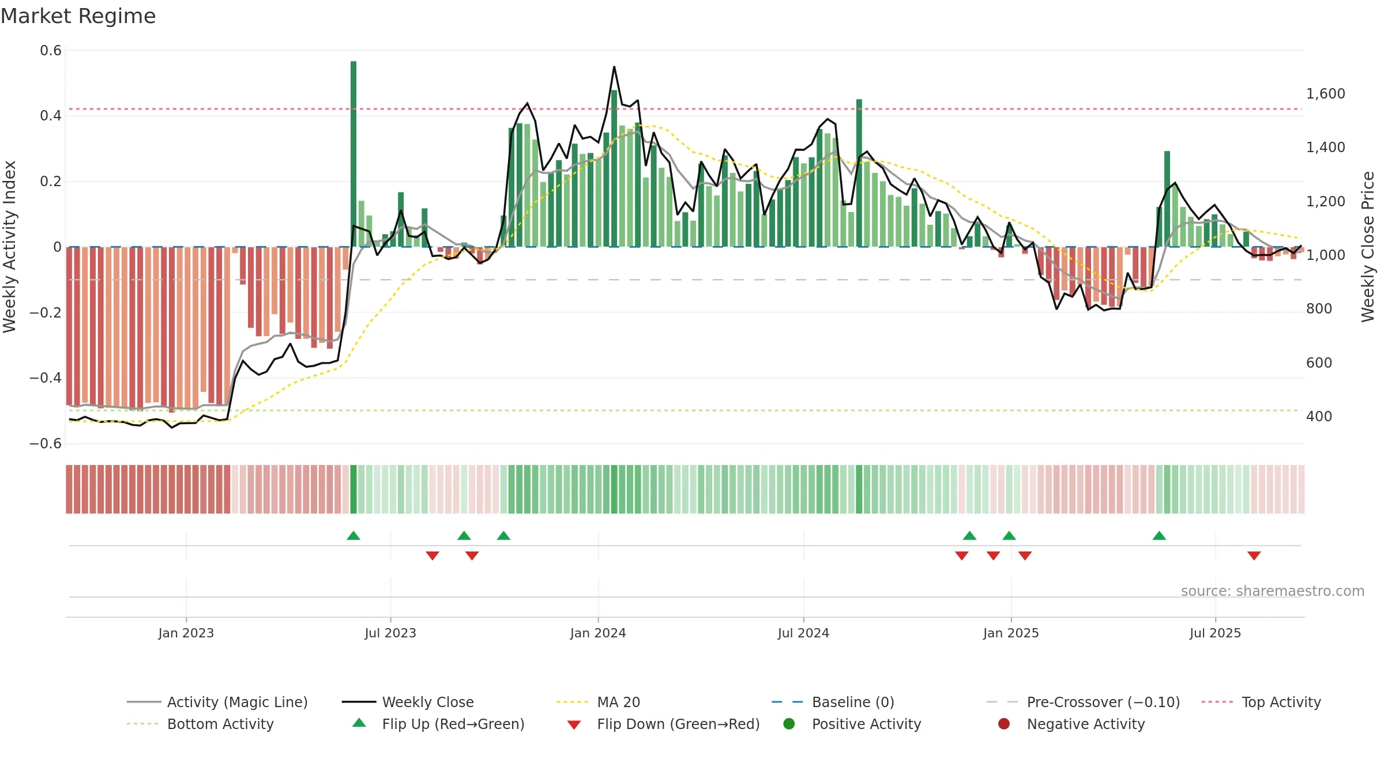Click the Negative Activity red circle icon
The width and height of the screenshot is (1384, 778).
coord(1004,724)
